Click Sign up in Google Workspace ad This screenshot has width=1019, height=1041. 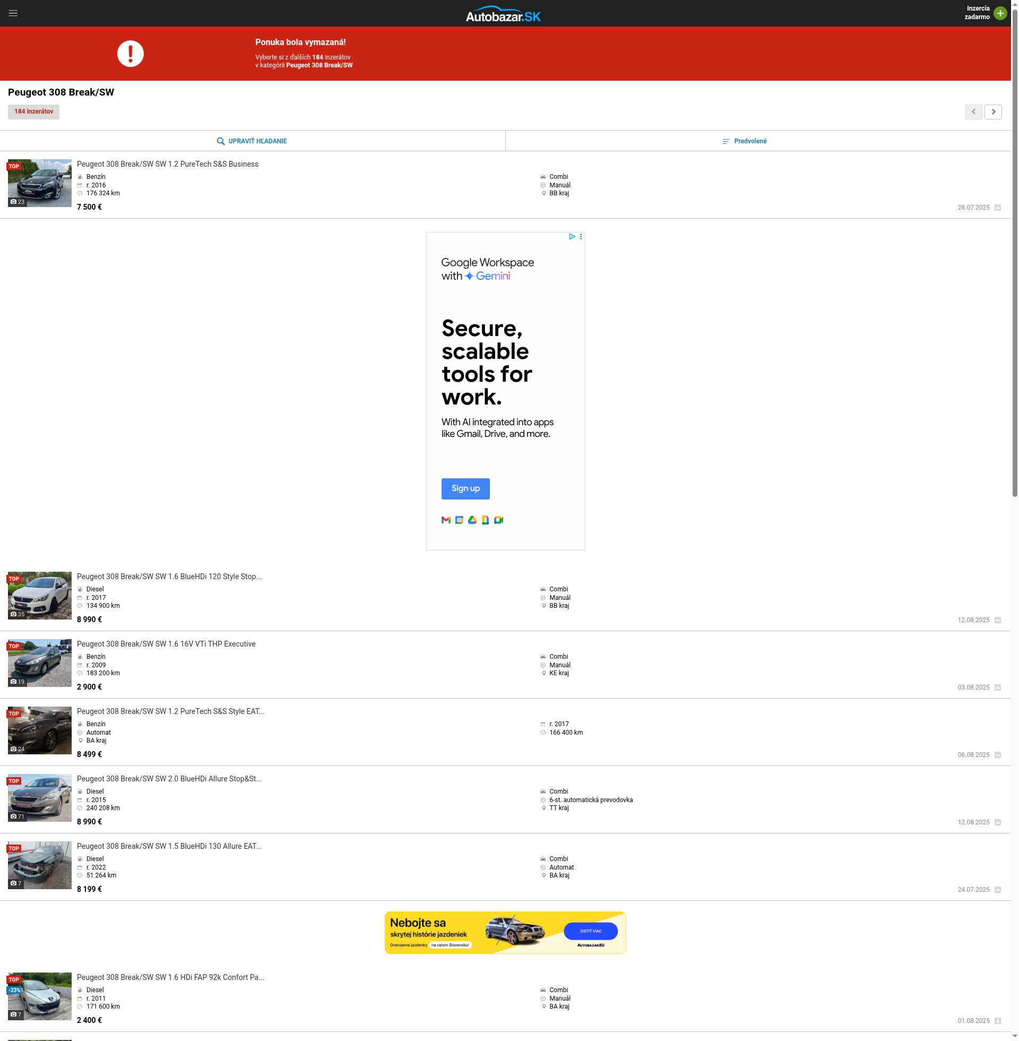coord(465,489)
